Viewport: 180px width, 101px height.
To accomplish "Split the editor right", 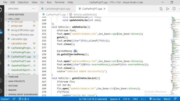I will point(174,9).
